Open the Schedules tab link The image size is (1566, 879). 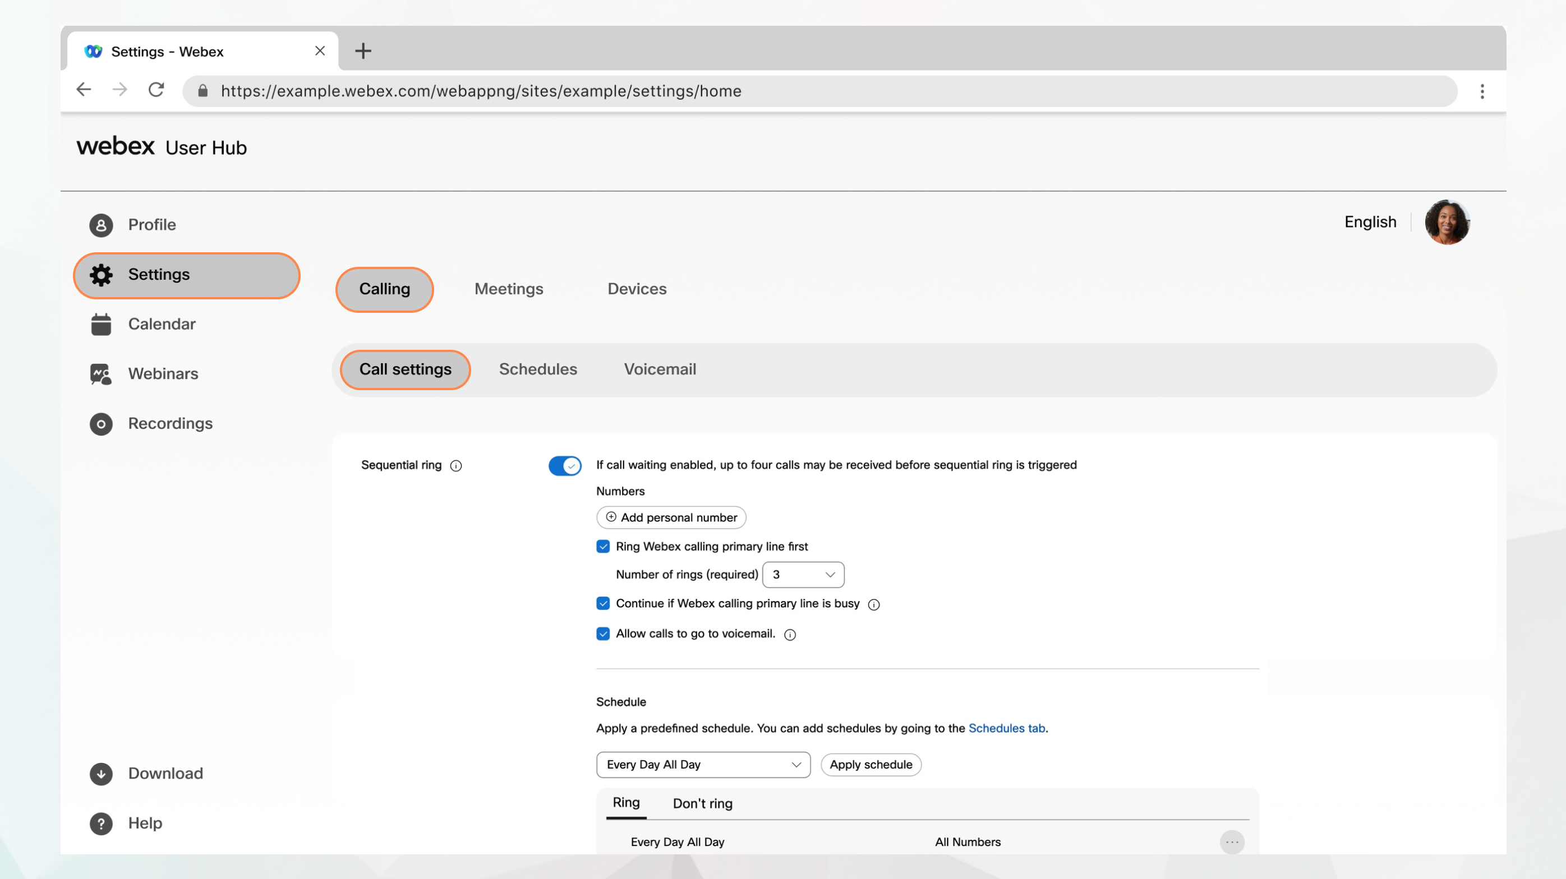[1007, 728]
